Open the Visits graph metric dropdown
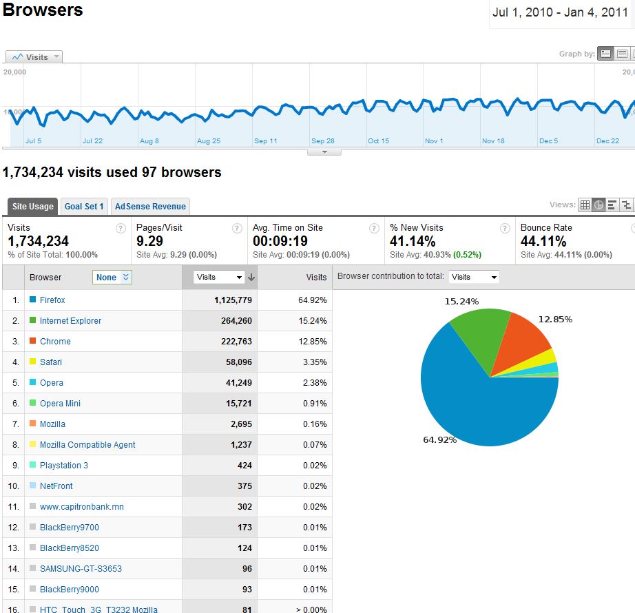Screen dimensions: 635x613 coord(34,56)
